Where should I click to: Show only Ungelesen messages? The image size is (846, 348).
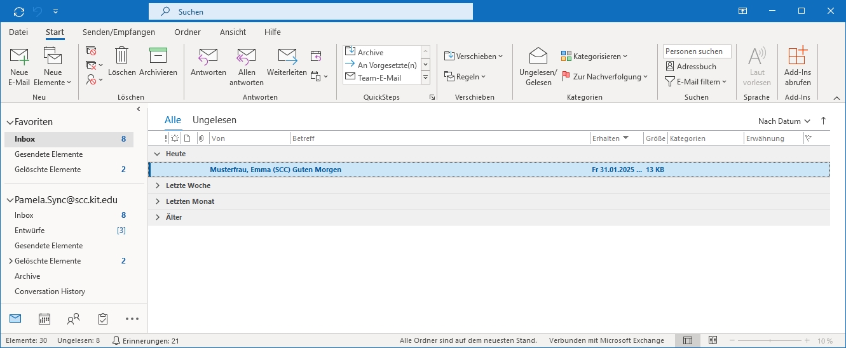coord(214,120)
